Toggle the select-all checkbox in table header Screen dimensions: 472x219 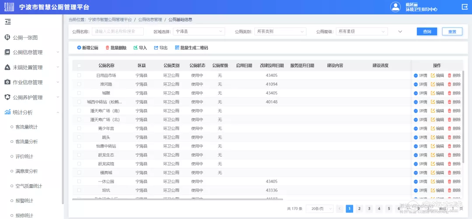79,65
